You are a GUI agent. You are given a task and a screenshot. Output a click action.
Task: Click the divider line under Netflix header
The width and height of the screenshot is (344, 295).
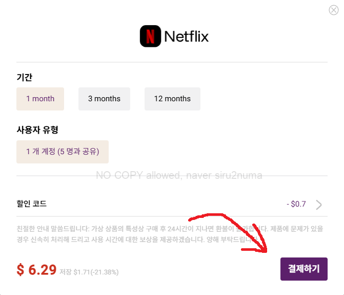[172, 62]
